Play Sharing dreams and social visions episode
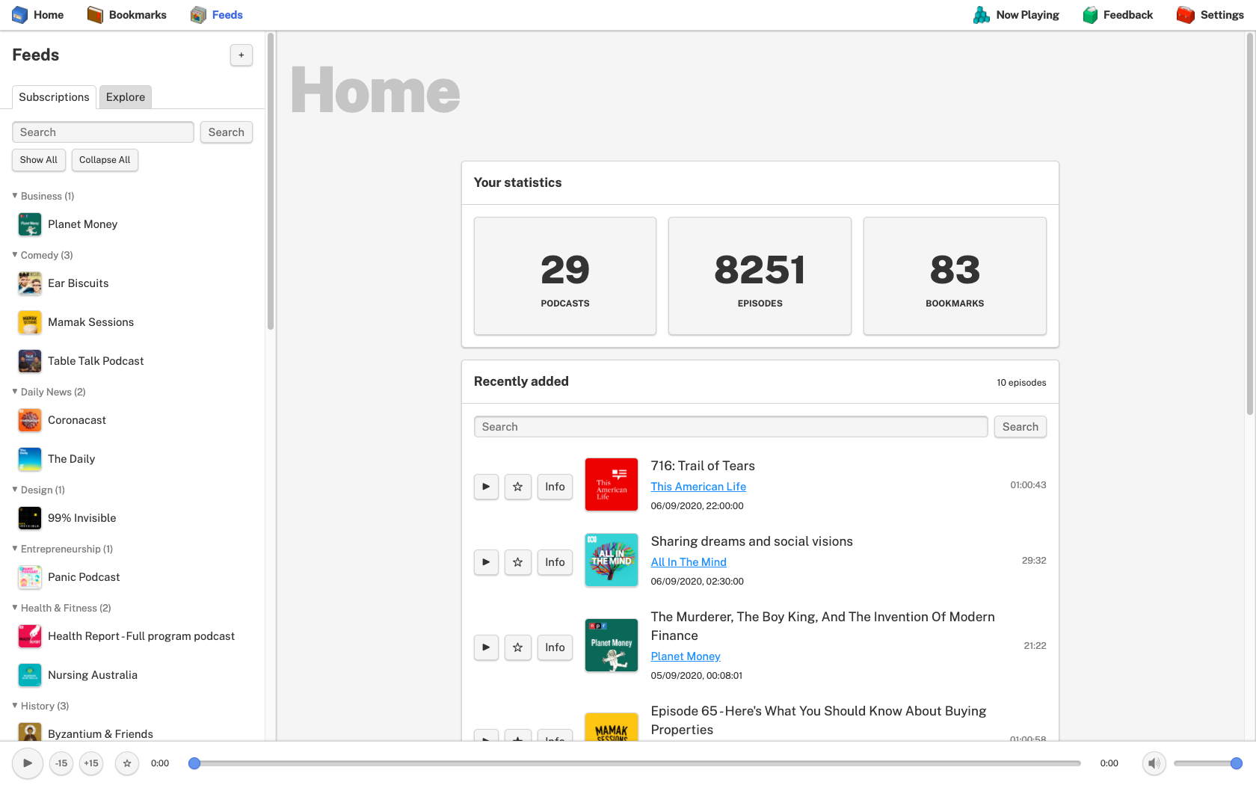The image size is (1256, 785). click(486, 562)
